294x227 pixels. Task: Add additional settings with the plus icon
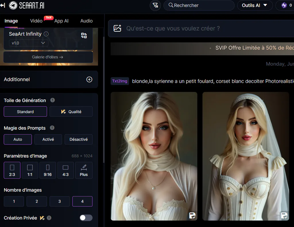coord(89,79)
